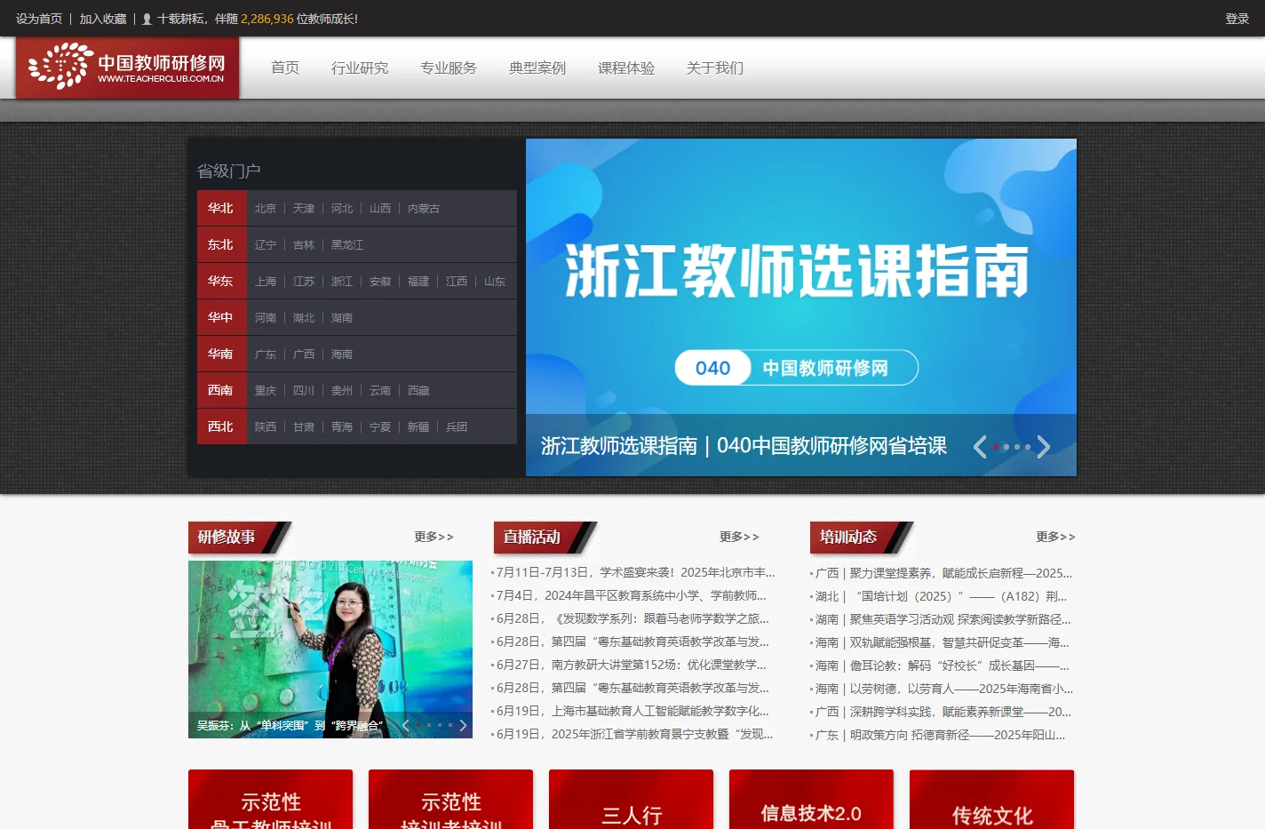Click the 培训动态 section heading
Image resolution: width=1265 pixels, height=829 pixels.
[x=848, y=537]
